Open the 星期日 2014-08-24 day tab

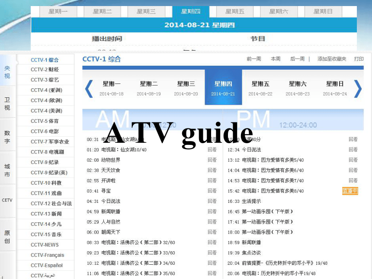tap(335, 88)
